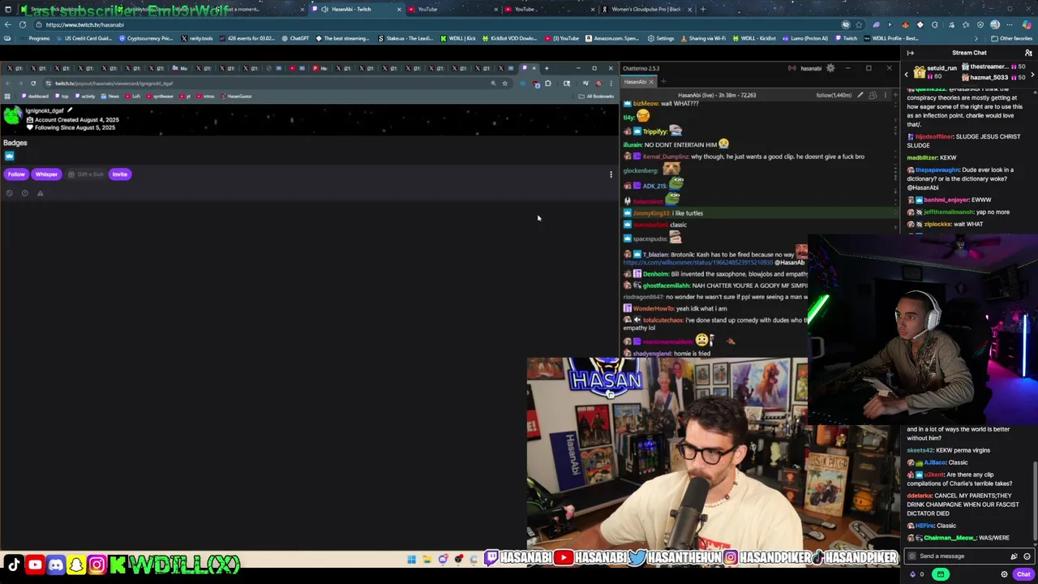Click the WDILL | Kick bookmark

click(459, 38)
